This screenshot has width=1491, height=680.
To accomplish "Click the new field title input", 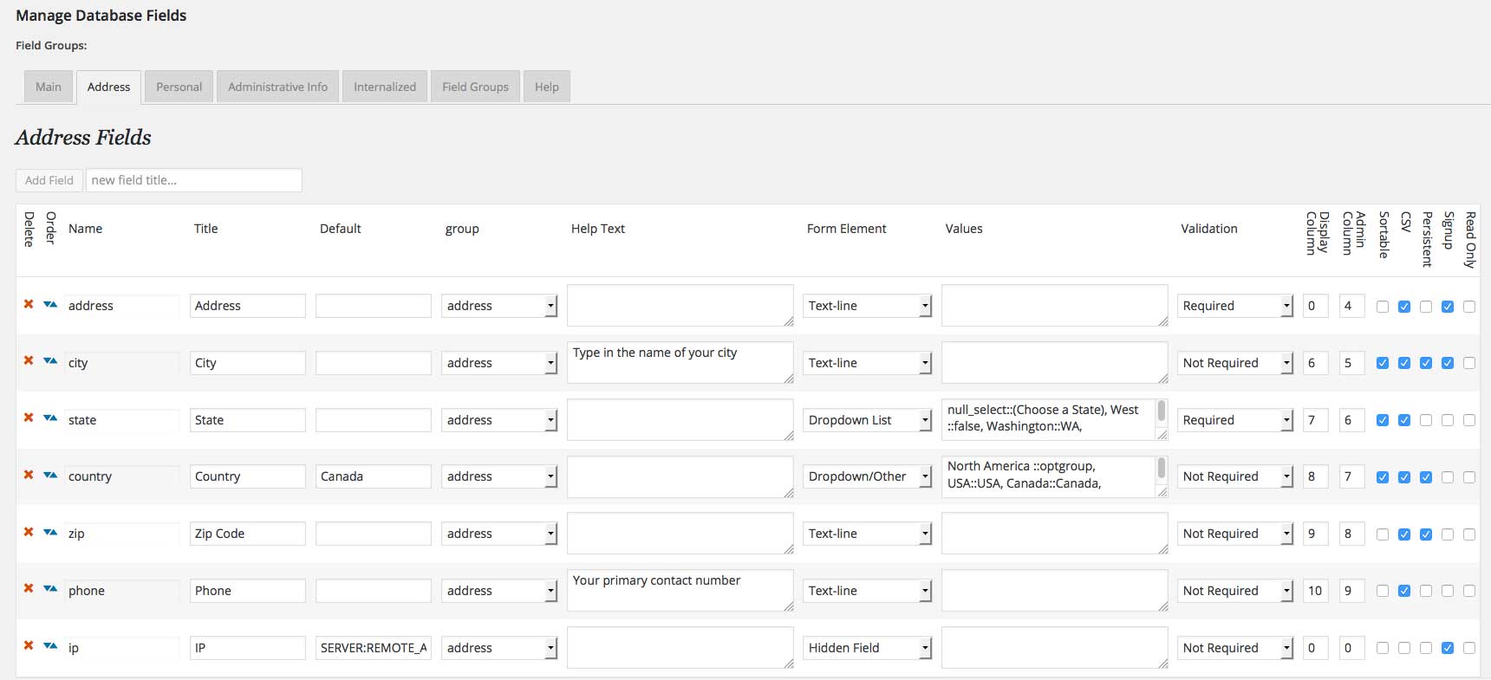I will coord(194,180).
